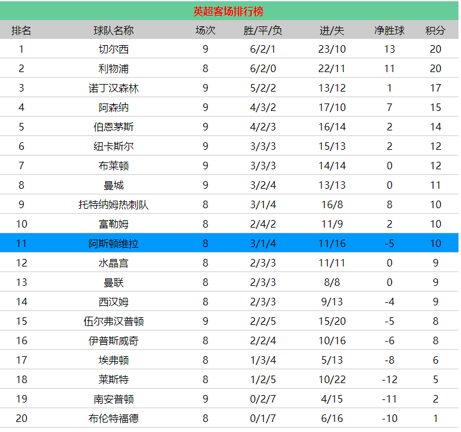Select team name 富勒姆
The height and width of the screenshot is (432, 461).
click(113, 224)
